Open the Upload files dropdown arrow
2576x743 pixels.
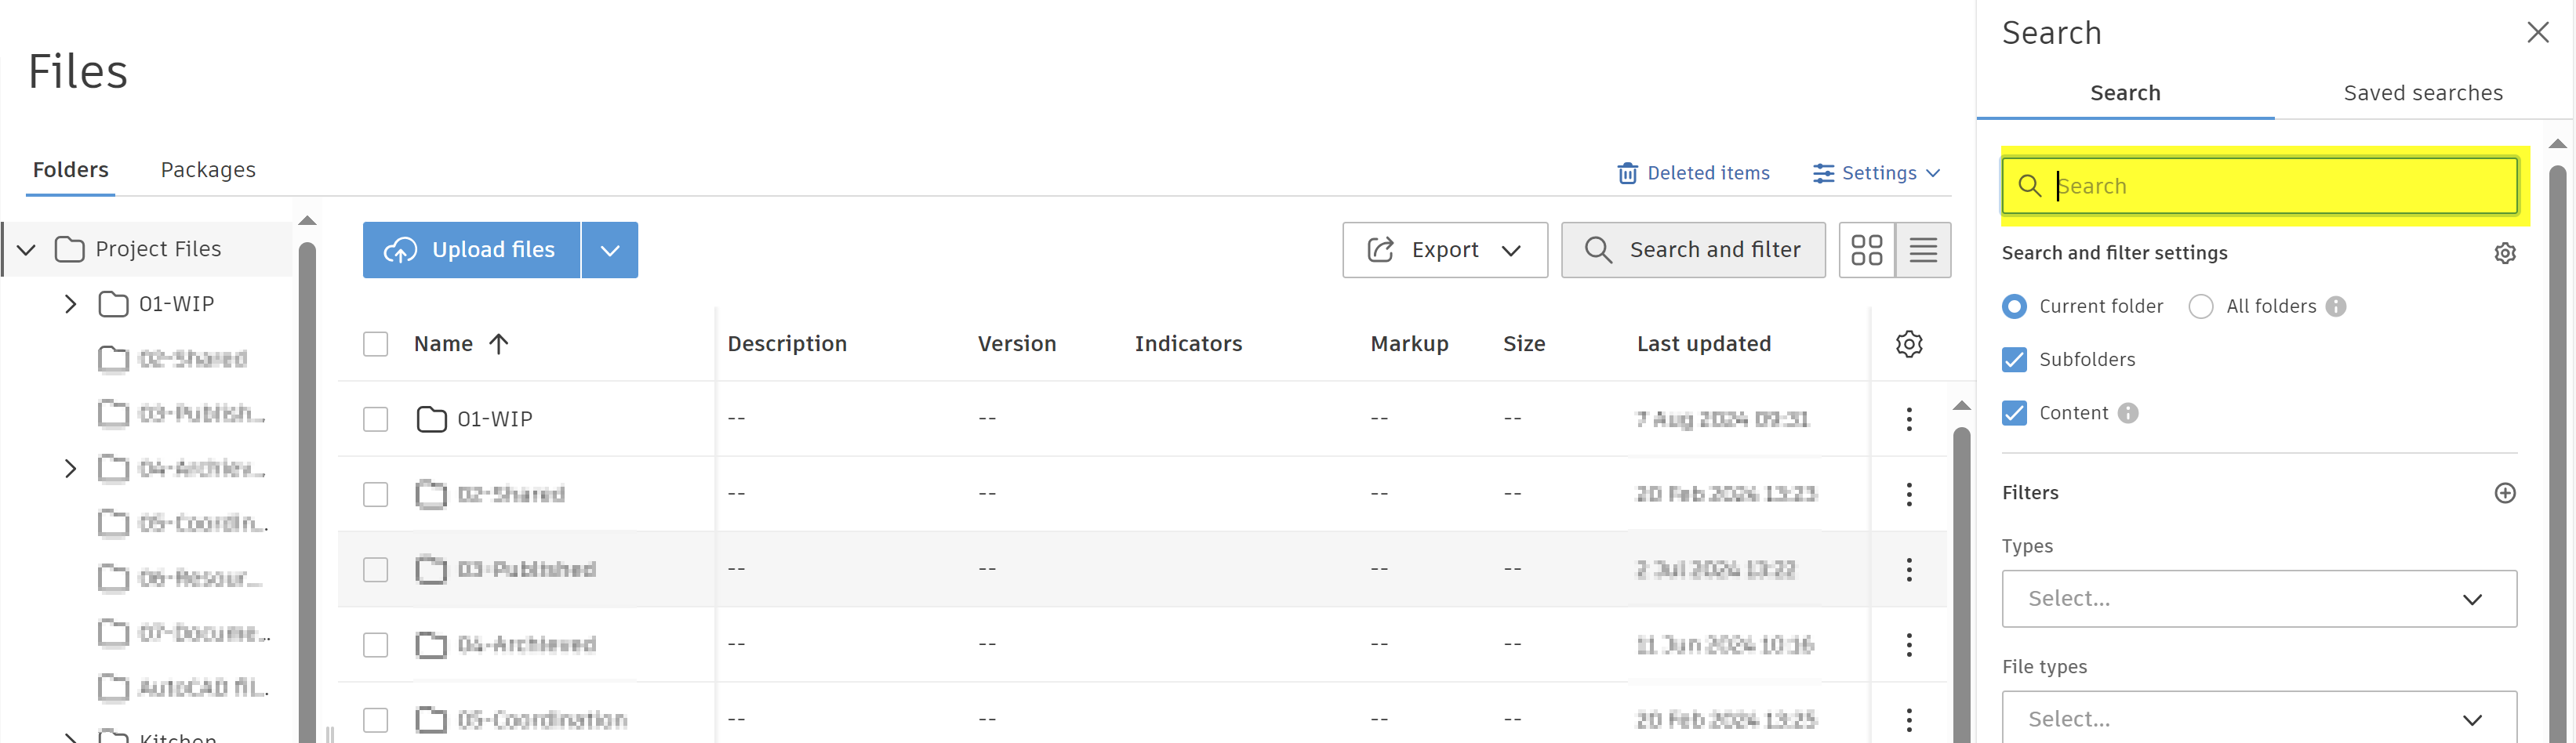click(610, 250)
